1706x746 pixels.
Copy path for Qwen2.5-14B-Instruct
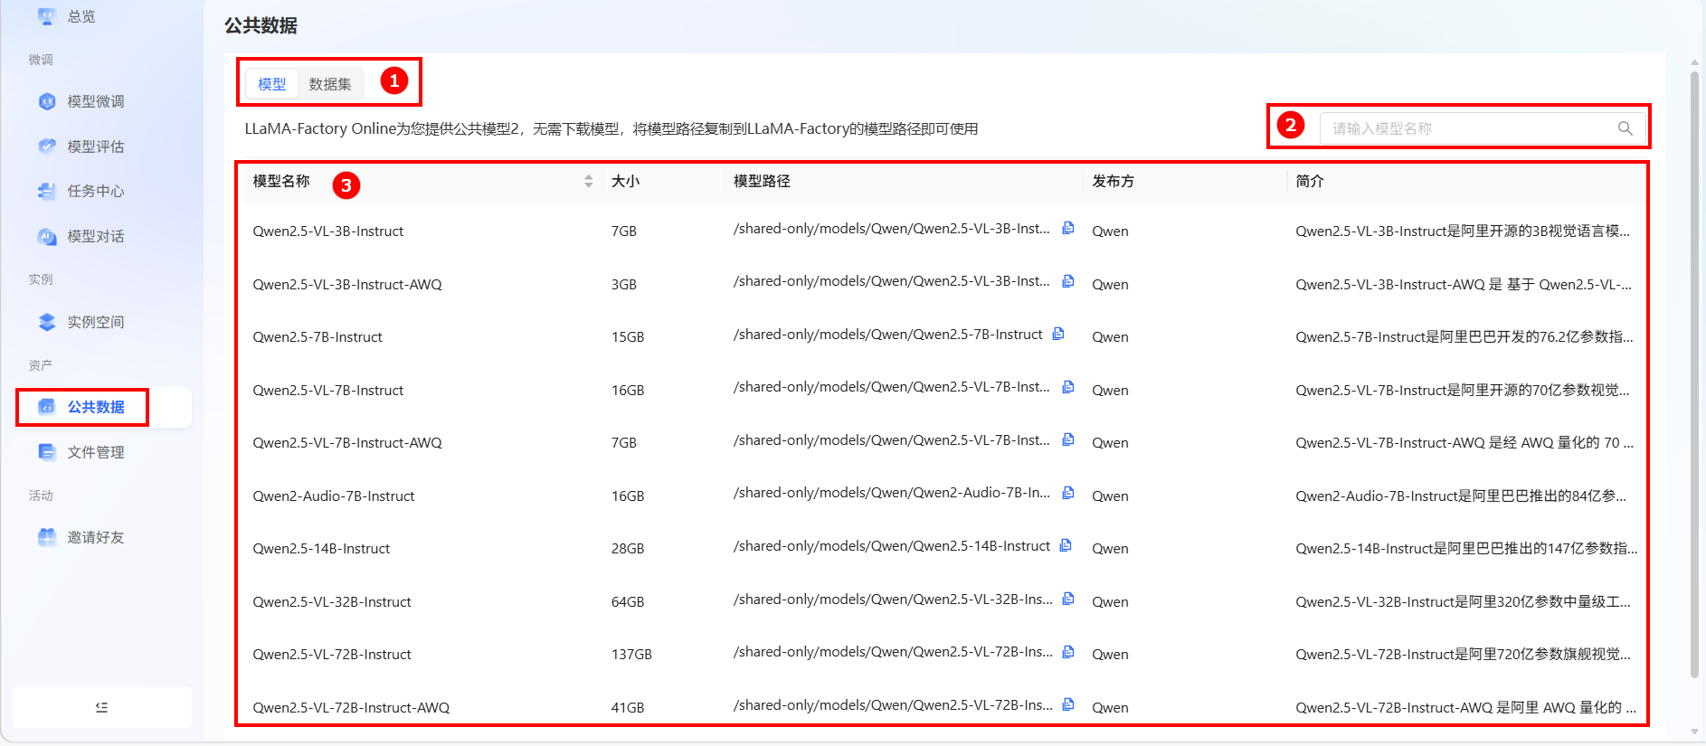(x=1066, y=545)
